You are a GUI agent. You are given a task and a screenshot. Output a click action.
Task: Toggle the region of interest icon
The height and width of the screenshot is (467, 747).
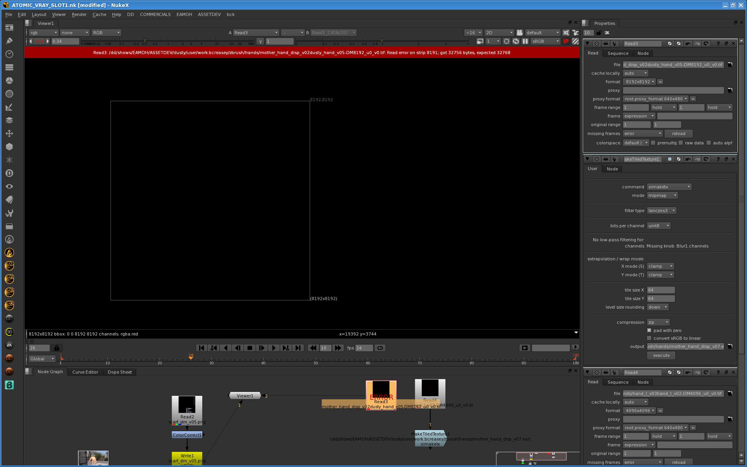coord(507,41)
